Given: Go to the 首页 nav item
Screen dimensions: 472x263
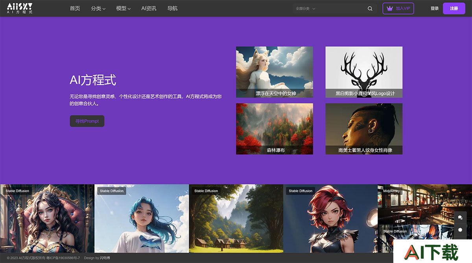Looking at the screenshot, I should pyautogui.click(x=75, y=8).
